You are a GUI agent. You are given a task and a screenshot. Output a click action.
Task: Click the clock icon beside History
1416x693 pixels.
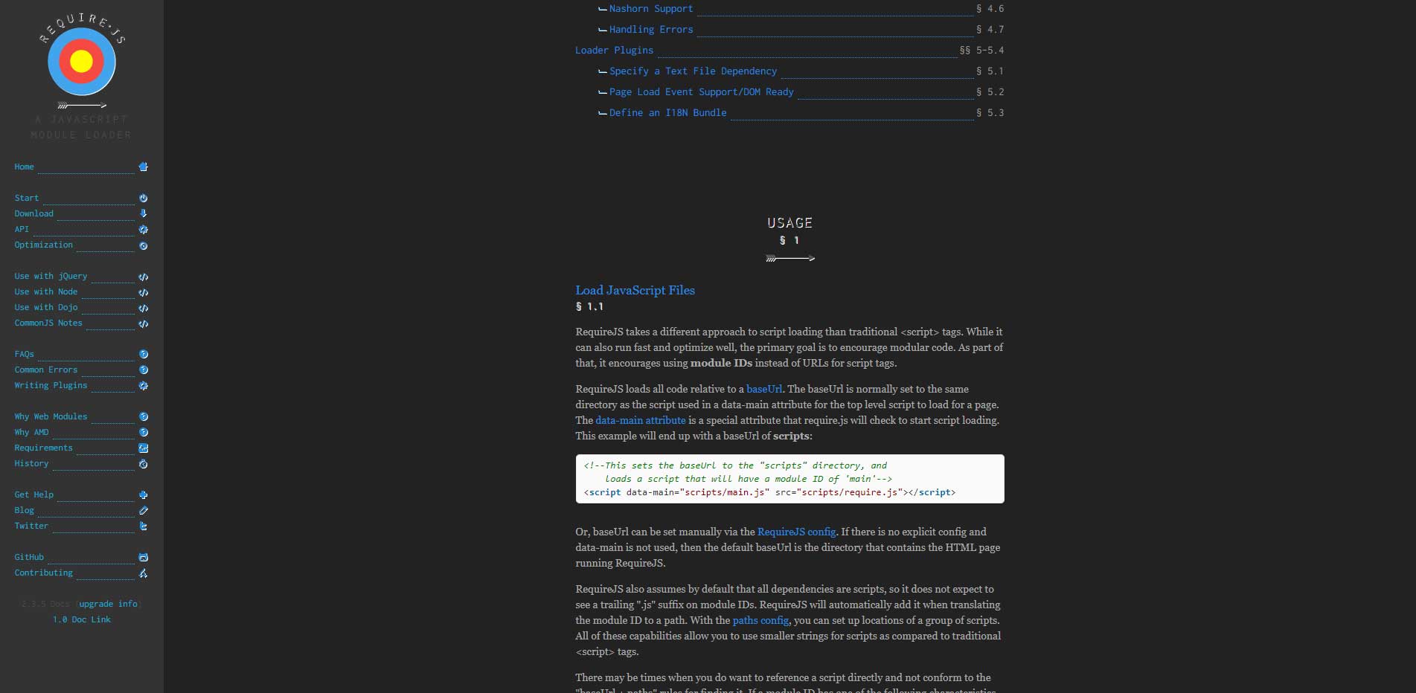click(144, 464)
